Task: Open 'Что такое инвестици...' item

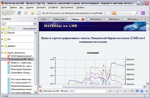Action: click(20, 79)
